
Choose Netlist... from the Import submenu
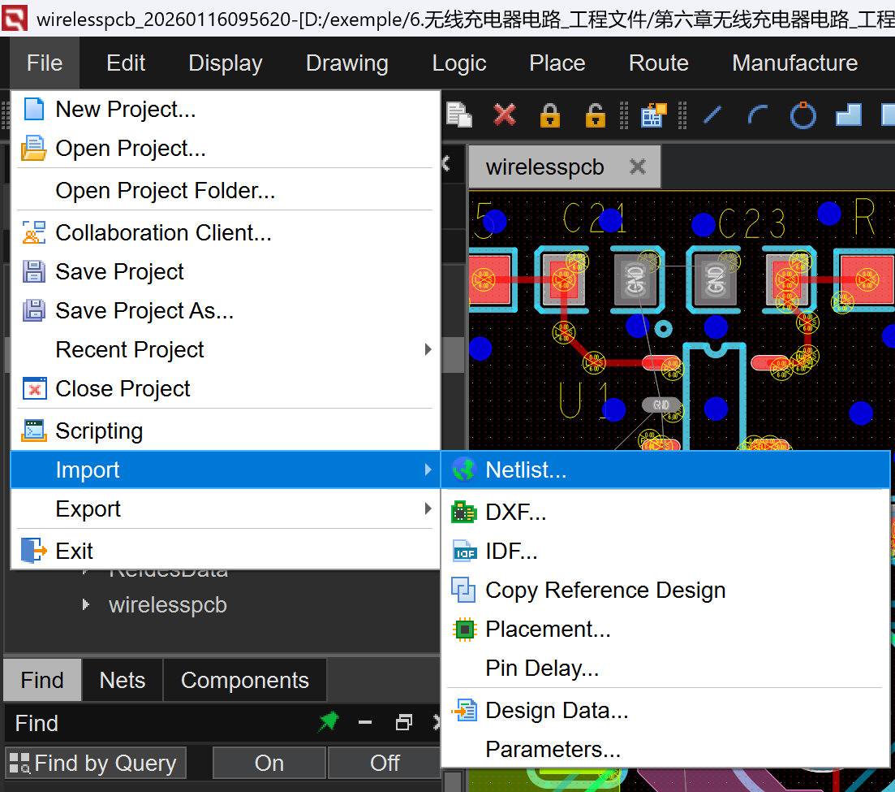coord(526,470)
